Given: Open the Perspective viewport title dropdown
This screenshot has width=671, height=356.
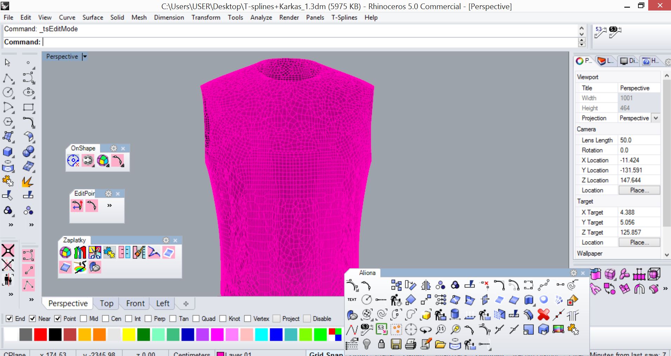Looking at the screenshot, I should (85, 57).
